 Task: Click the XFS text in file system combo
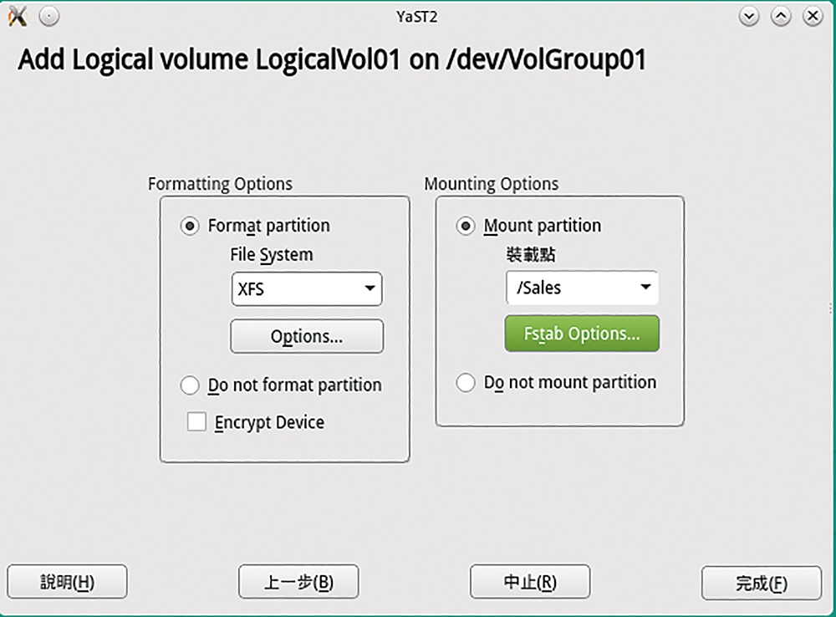coord(251,289)
